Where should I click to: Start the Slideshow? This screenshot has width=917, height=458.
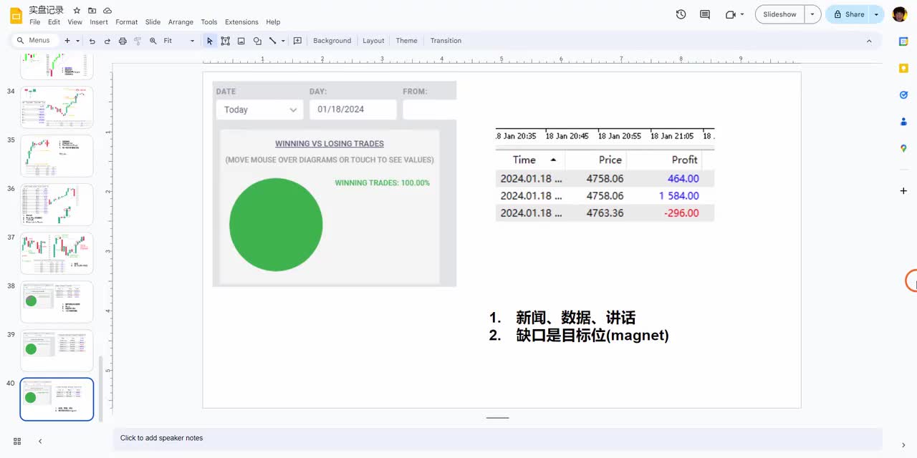[779, 14]
